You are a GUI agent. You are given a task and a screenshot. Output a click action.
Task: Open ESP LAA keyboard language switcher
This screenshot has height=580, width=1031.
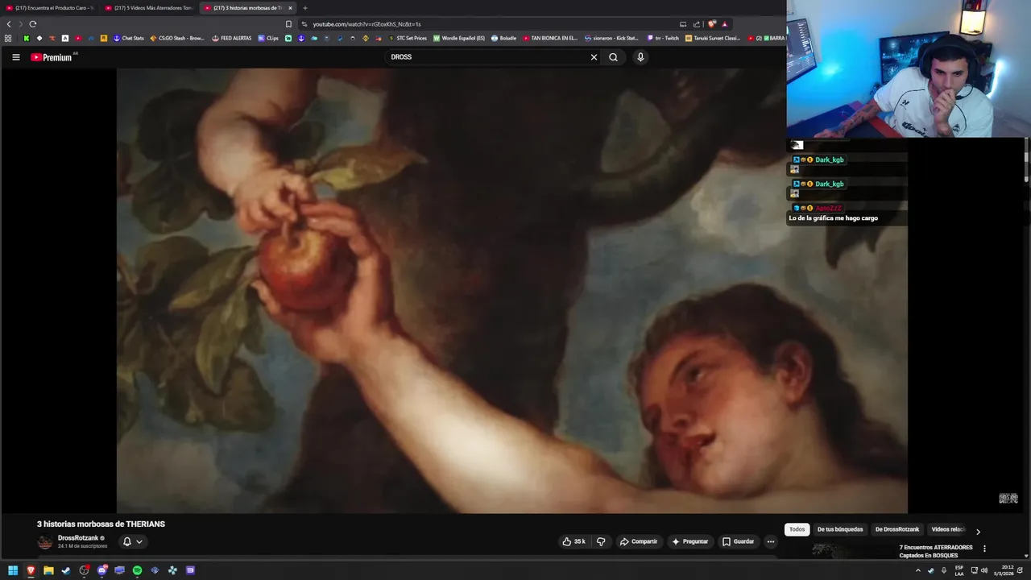[959, 570]
